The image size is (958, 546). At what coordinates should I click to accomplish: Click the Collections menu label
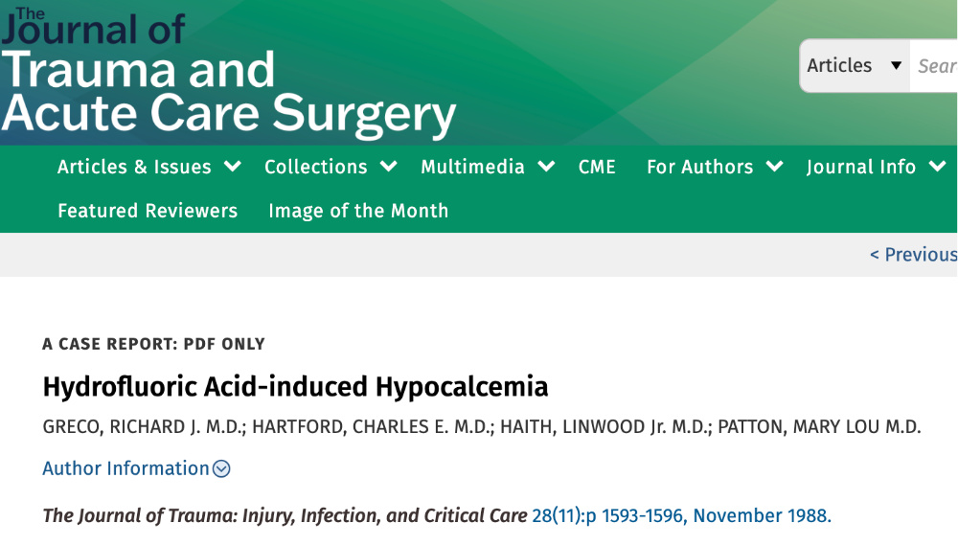pos(316,167)
